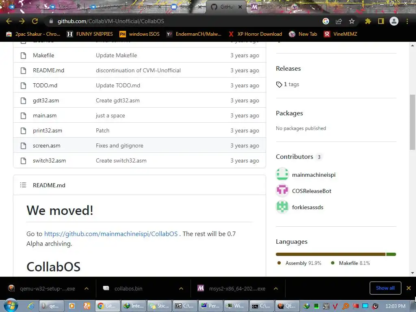Open the TODO.md file
The height and width of the screenshot is (312, 416).
point(45,85)
